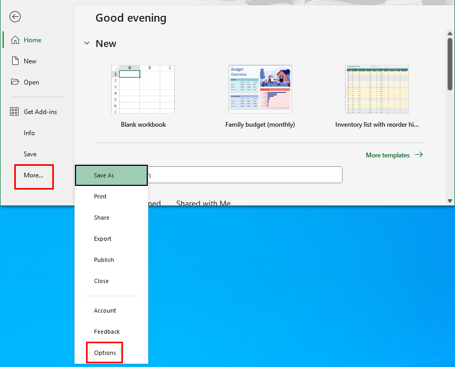Click the scrollbar up arrow

[x=450, y=34]
